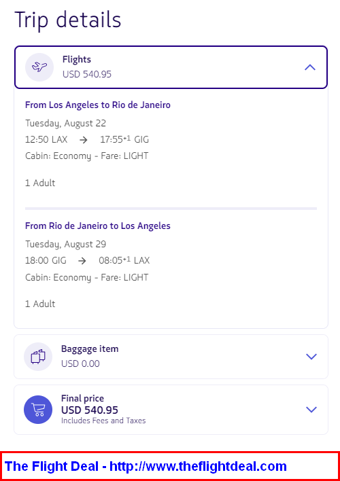Select From Rio de Janeiro to Los Angeles heading
The width and height of the screenshot is (340, 481).
pyautogui.click(x=98, y=226)
